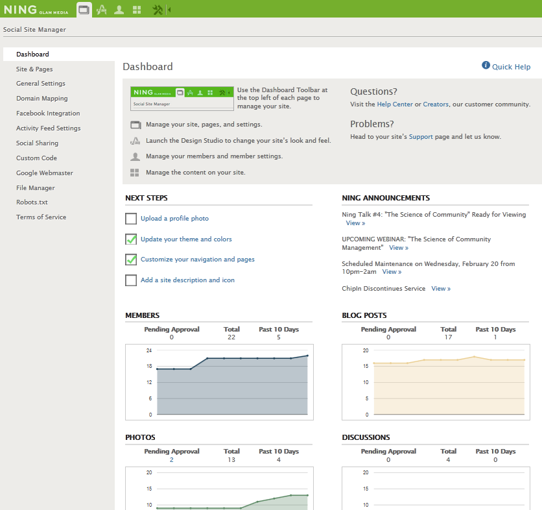Image resolution: width=542 pixels, height=510 pixels.
Task: Click 'Upload a profile photo' link
Action: point(174,218)
